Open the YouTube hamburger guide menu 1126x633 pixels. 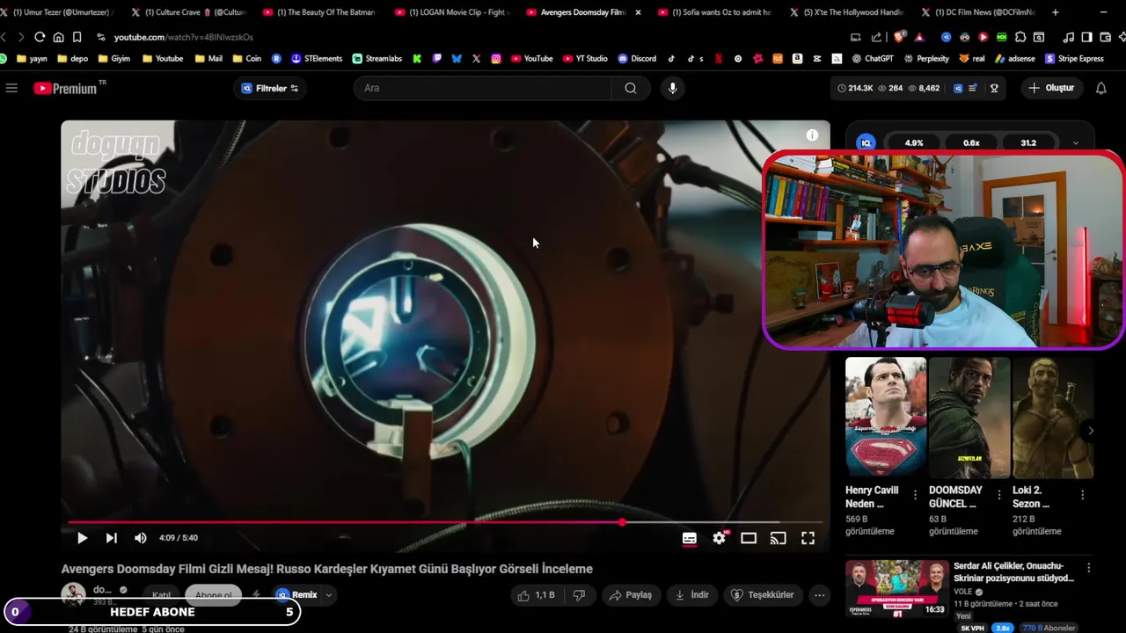(x=11, y=88)
